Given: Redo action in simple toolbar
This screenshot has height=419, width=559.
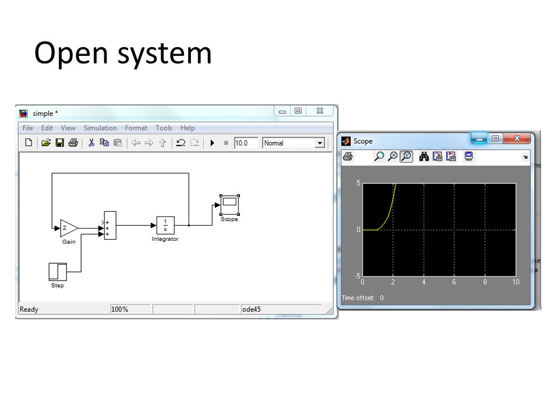Looking at the screenshot, I should [194, 143].
